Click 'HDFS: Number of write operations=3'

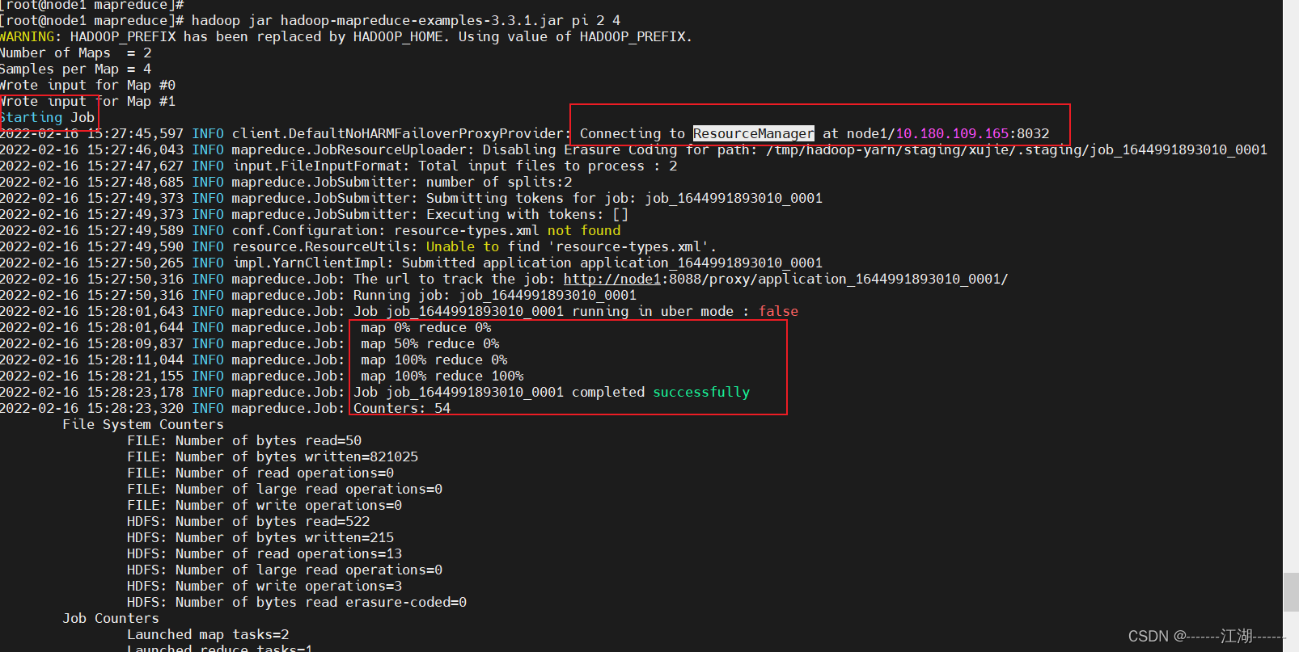click(264, 586)
